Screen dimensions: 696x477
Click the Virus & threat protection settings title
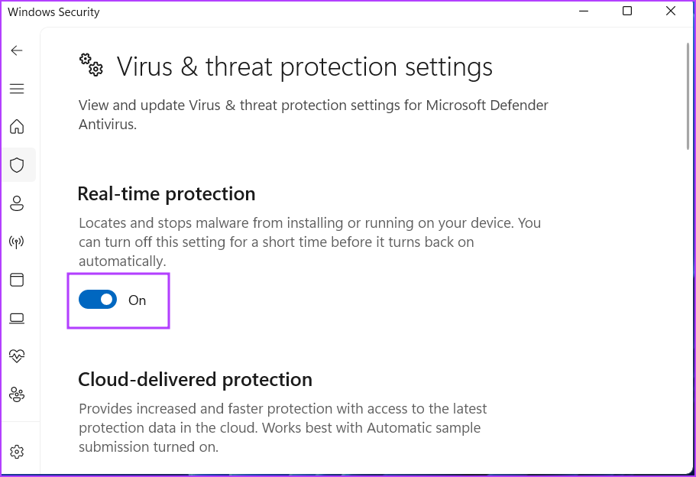304,67
